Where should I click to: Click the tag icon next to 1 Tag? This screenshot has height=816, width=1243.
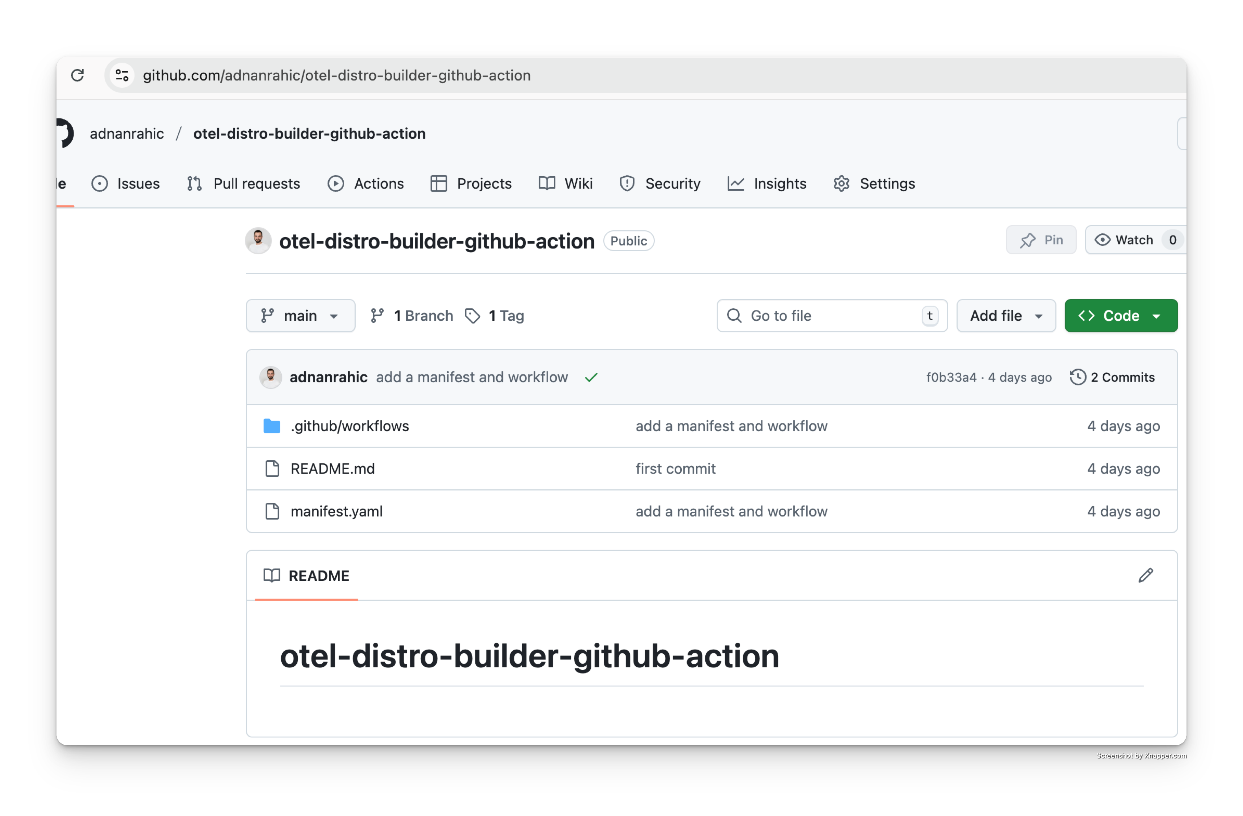[x=472, y=316]
